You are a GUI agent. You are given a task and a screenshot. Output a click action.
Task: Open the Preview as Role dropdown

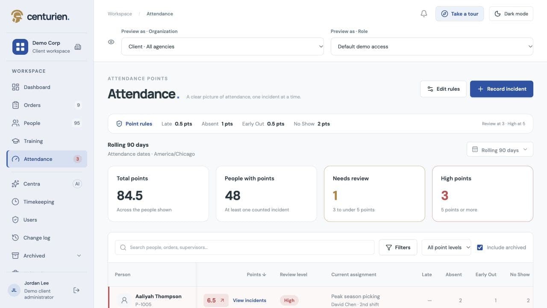[432, 46]
